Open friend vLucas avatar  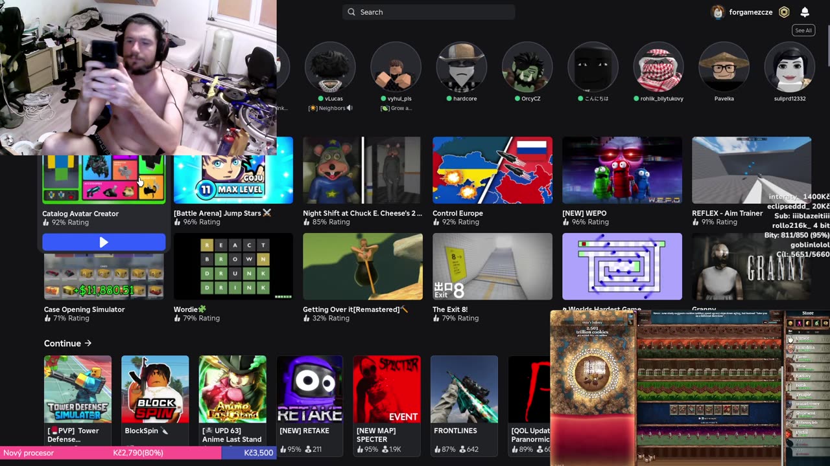click(x=330, y=67)
